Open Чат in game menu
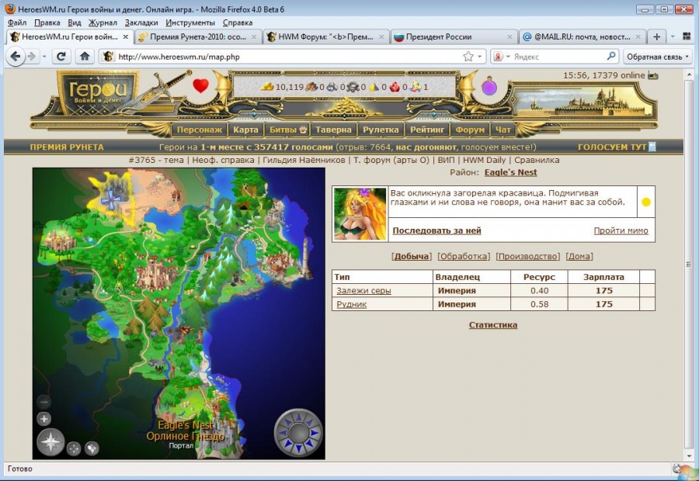The height and width of the screenshot is (481, 699). [503, 130]
